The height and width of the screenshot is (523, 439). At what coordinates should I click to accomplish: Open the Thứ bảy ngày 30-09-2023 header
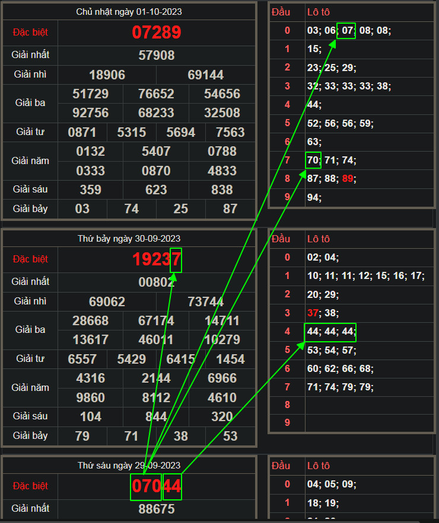tap(129, 239)
